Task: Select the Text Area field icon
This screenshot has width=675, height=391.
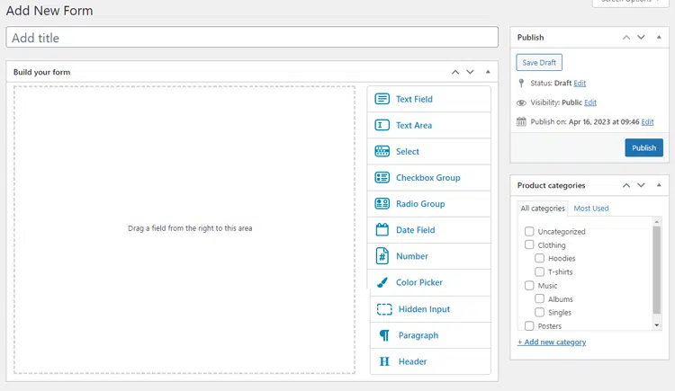Action: tap(382, 125)
